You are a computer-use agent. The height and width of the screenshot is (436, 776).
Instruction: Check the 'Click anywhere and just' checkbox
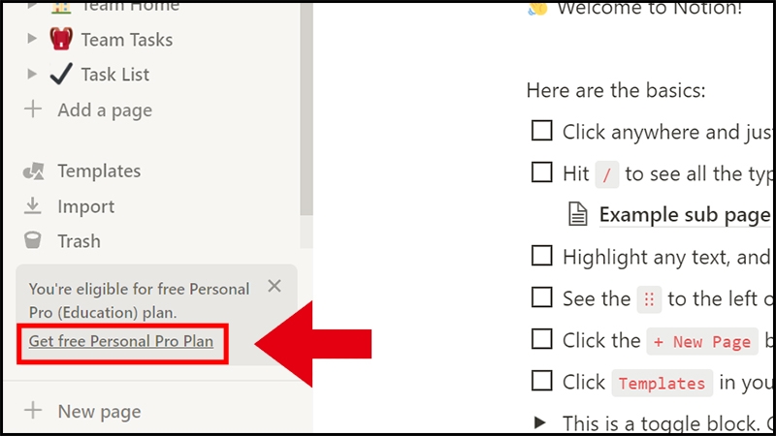[541, 131]
